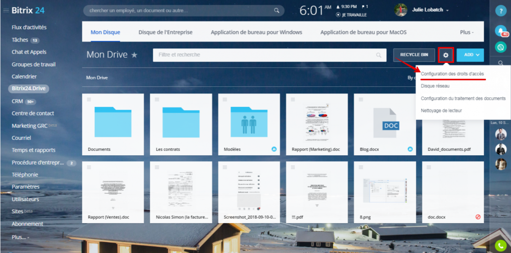Open menu icon on !!!.pdf tile
This screenshot has height=253, width=511.
[292, 167]
